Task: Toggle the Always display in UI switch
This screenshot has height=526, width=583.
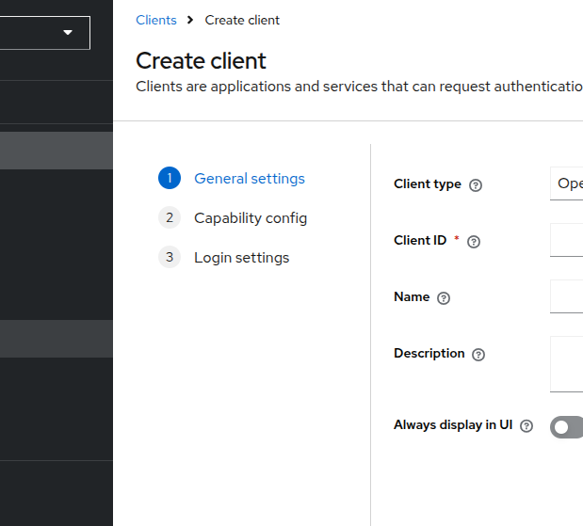Action: pos(567,427)
